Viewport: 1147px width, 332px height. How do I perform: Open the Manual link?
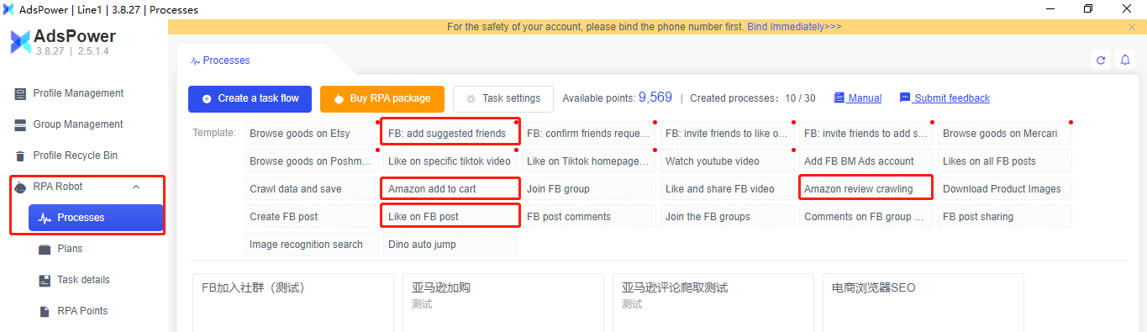pyautogui.click(x=858, y=98)
